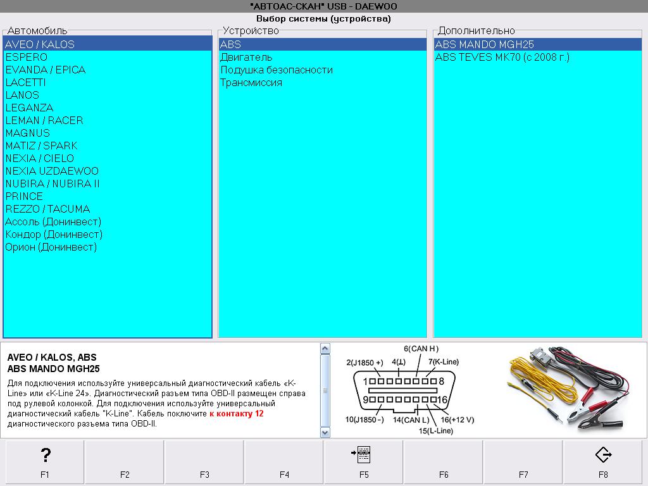Exit using the F8 button
648x486 pixels.
click(603, 461)
